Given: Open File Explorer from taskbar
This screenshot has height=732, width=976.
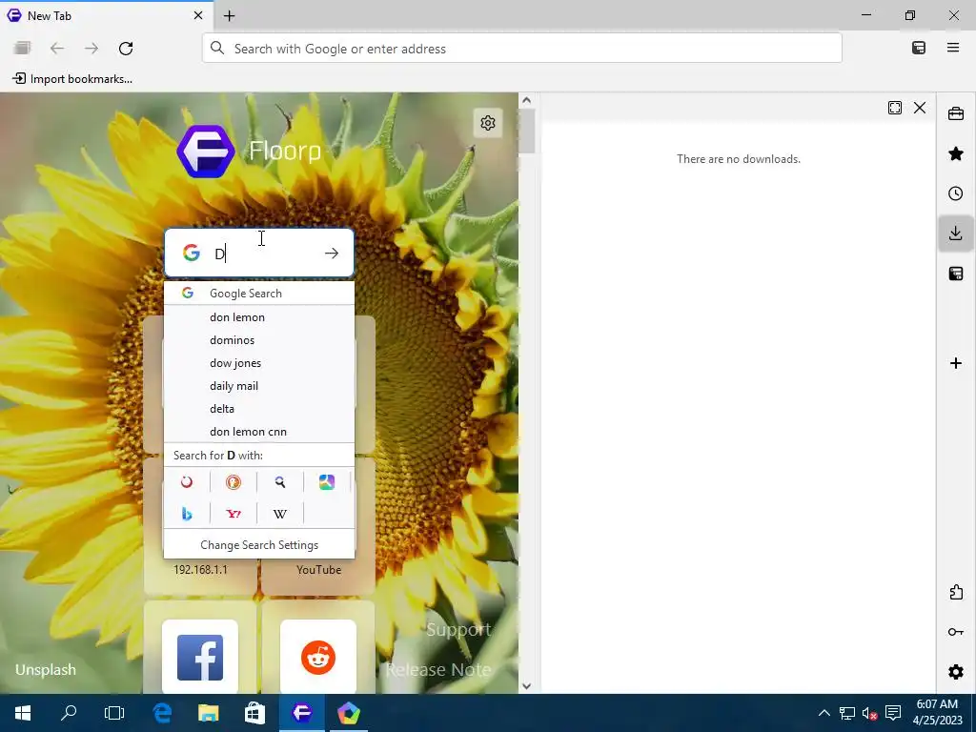Looking at the screenshot, I should [209, 713].
